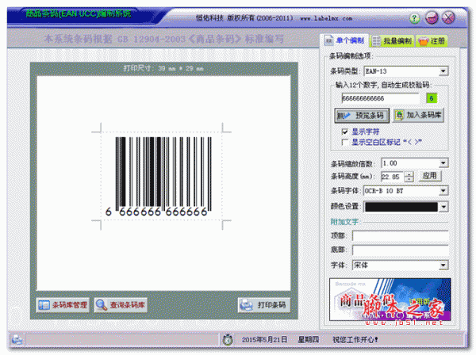Click 应用 button
Viewport: 476px width, 355px height.
pyautogui.click(x=429, y=176)
